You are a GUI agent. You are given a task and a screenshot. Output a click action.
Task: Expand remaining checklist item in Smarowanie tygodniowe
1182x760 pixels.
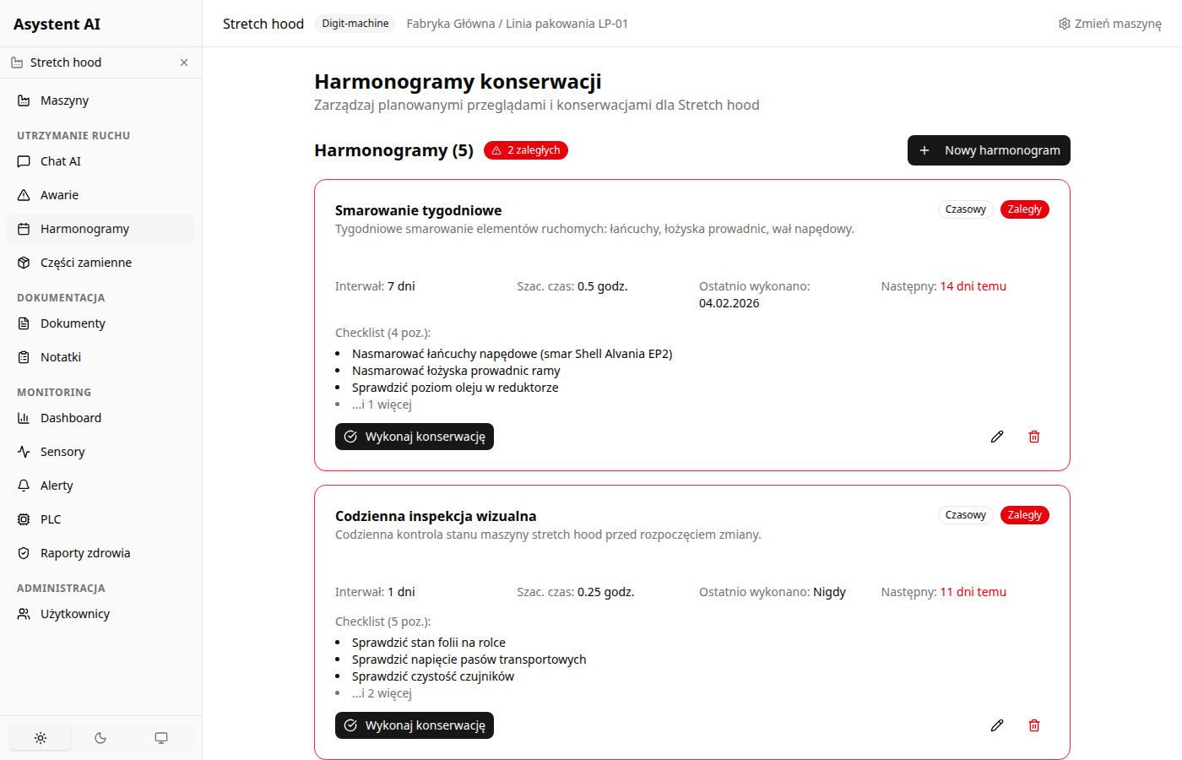[x=382, y=404]
